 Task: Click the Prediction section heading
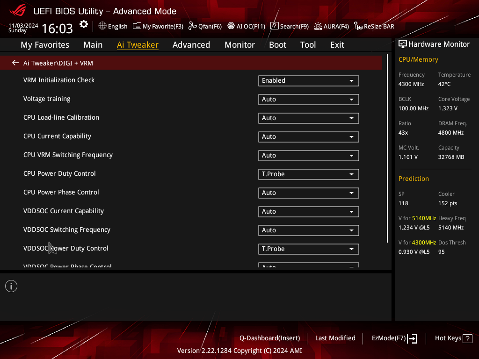414,179
